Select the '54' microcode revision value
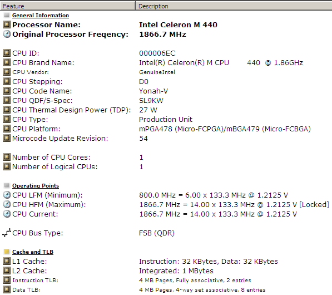 tap(143, 139)
